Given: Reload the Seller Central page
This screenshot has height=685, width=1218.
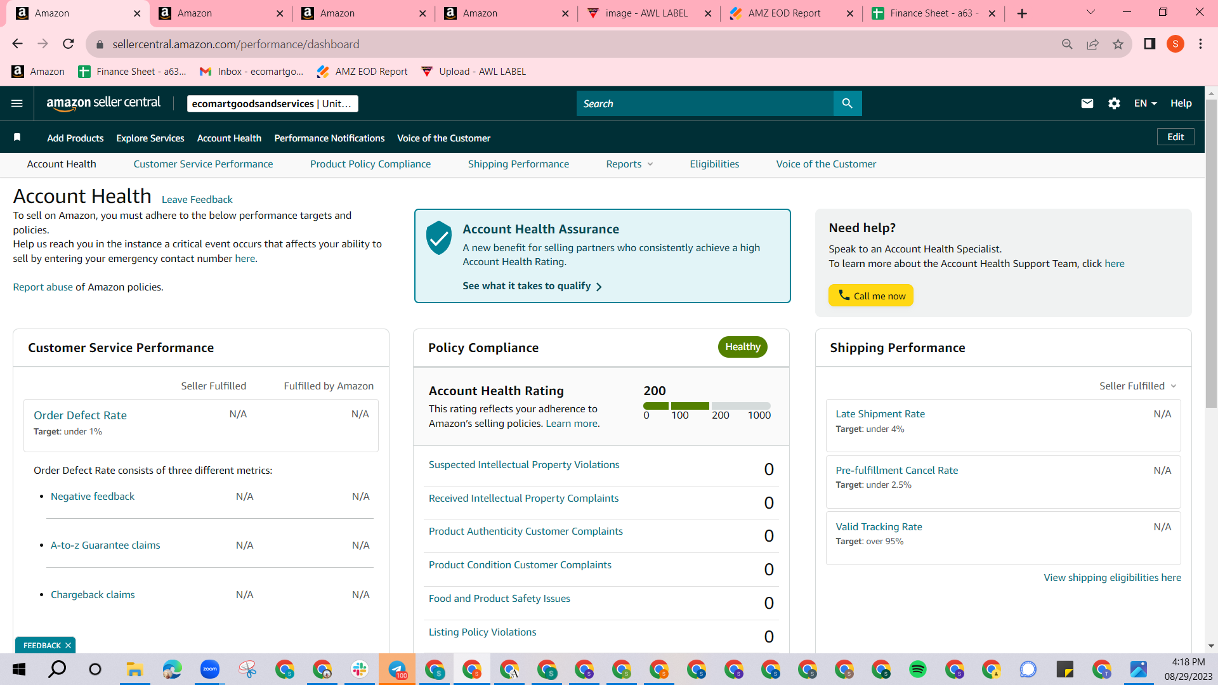Looking at the screenshot, I should pyautogui.click(x=69, y=44).
